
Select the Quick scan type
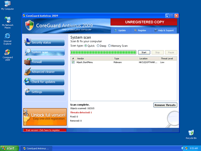tap(85, 46)
